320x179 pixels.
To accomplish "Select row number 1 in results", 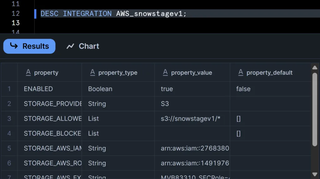I will (9, 89).
